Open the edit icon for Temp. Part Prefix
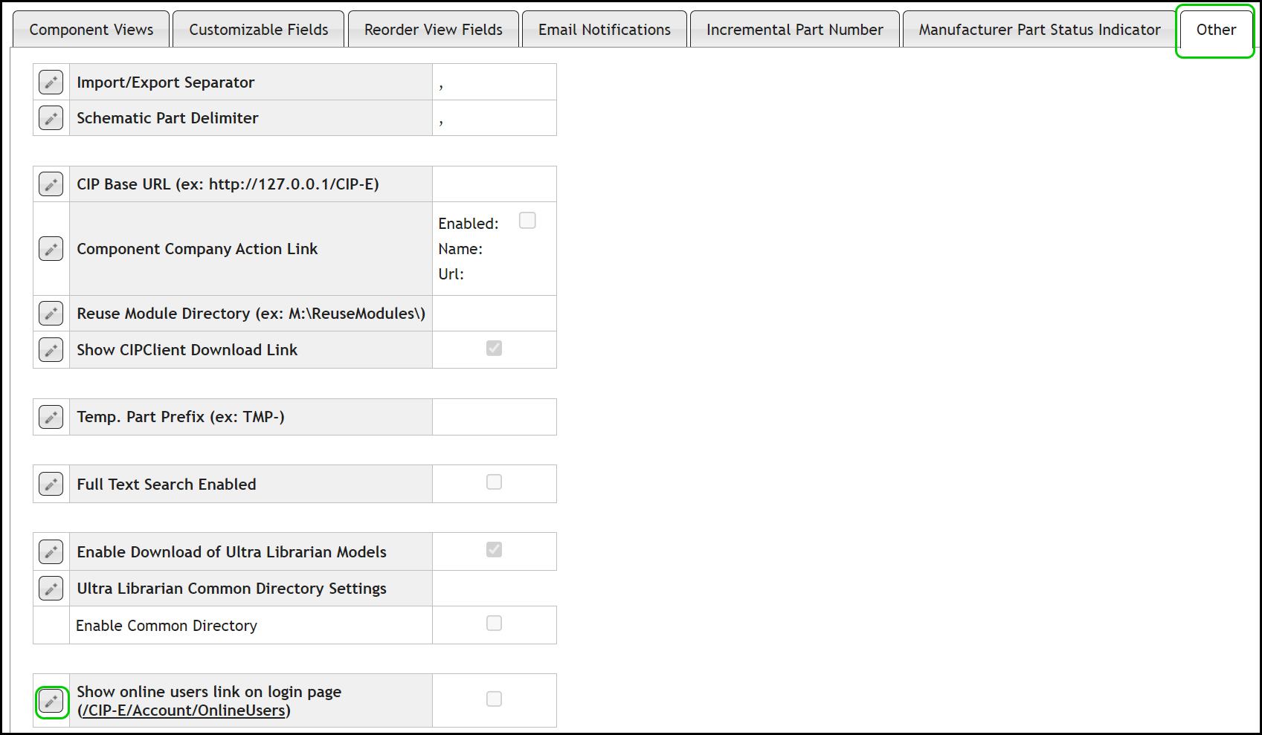 (x=51, y=416)
